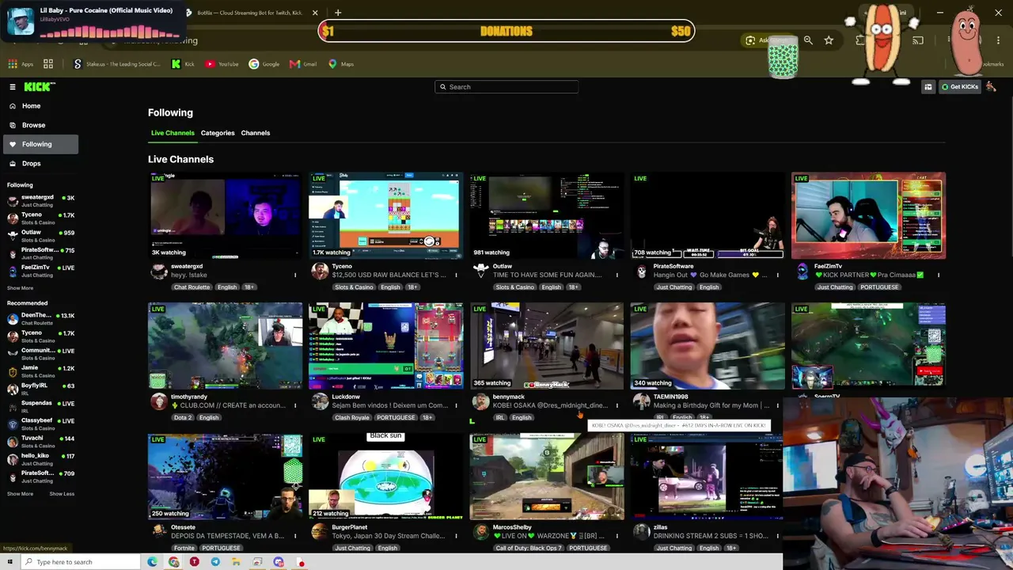Open the icon button beside Get KICKs
This screenshot has height=570, width=1013.
click(x=928, y=87)
